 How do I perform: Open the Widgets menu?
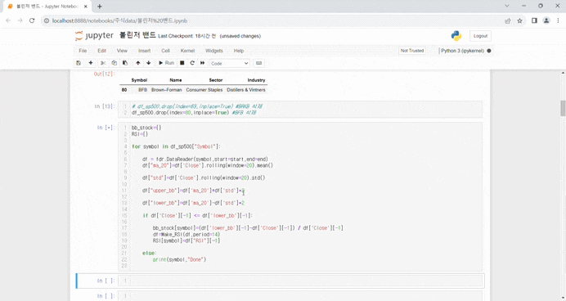coord(214,51)
